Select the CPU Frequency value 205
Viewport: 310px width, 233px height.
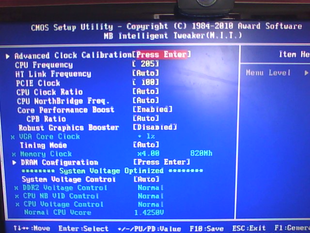[x=145, y=65]
